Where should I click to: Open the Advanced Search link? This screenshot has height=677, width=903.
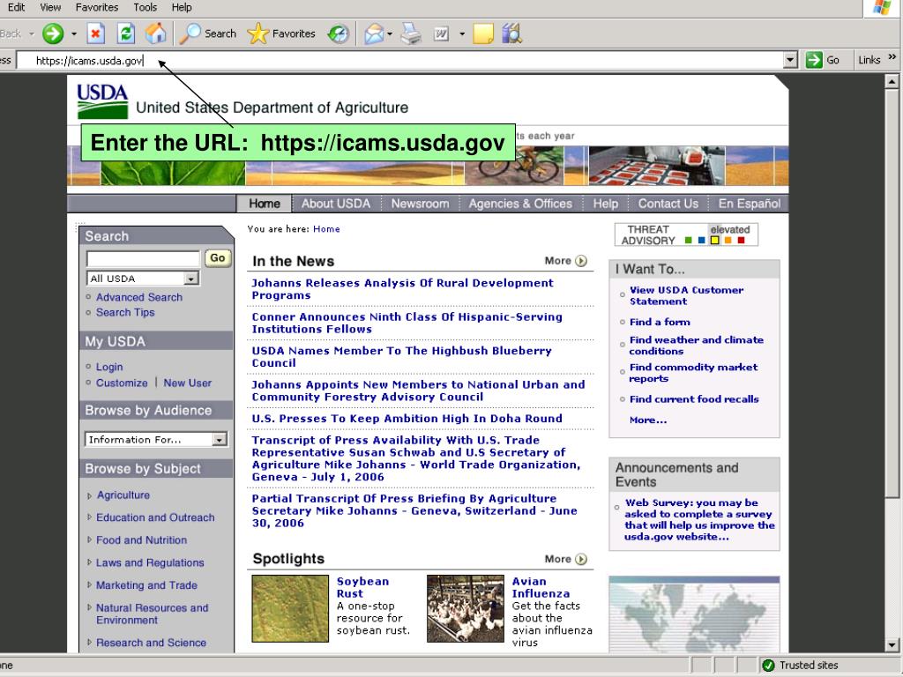pyautogui.click(x=139, y=297)
